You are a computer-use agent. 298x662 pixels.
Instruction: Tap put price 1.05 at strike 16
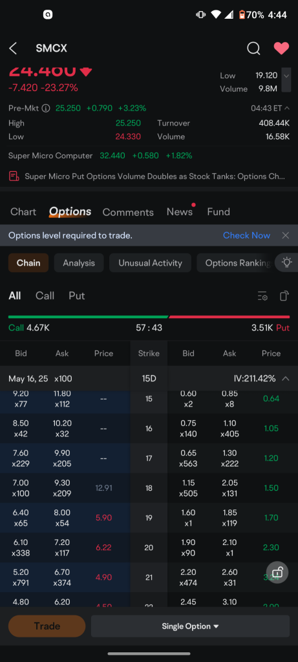[271, 428]
